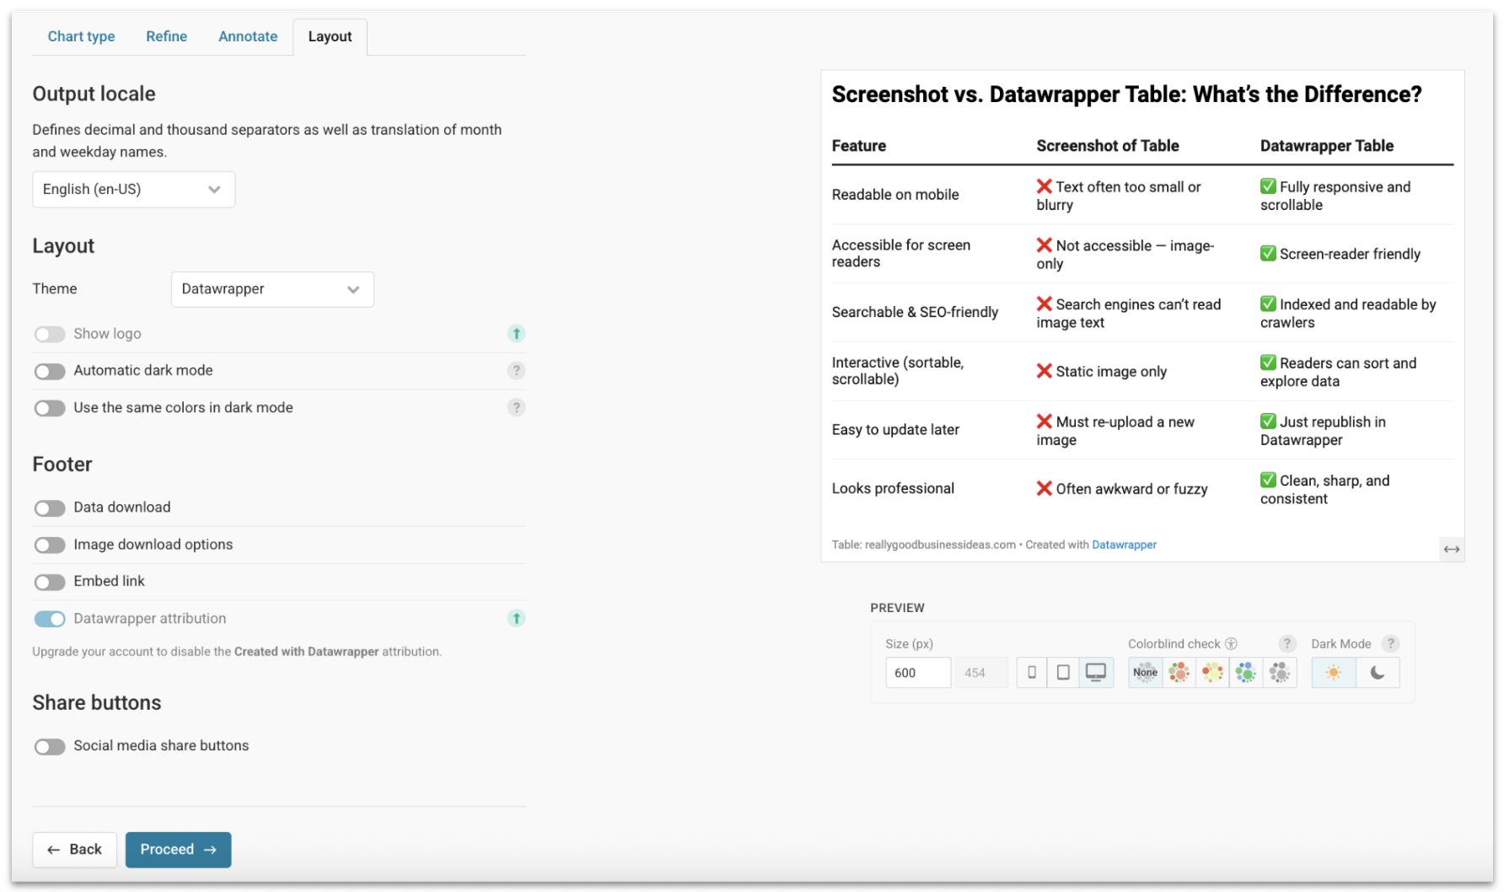Switch preview to dark mode moon icon
The image size is (1504, 892).
pyautogui.click(x=1378, y=672)
